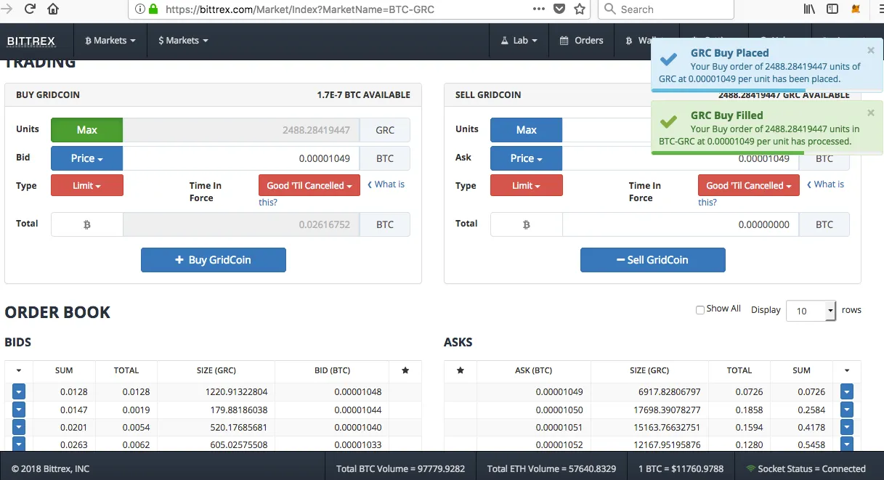Viewport: 884px width, 480px height.
Task: Reload the page with the browser refresh icon
Action: [x=30, y=9]
